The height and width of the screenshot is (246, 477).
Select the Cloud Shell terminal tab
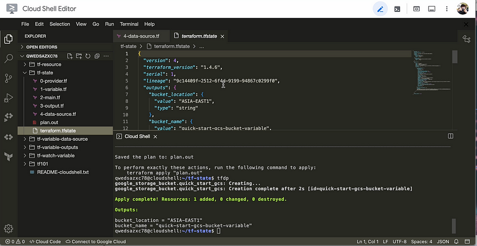pyautogui.click(x=137, y=137)
